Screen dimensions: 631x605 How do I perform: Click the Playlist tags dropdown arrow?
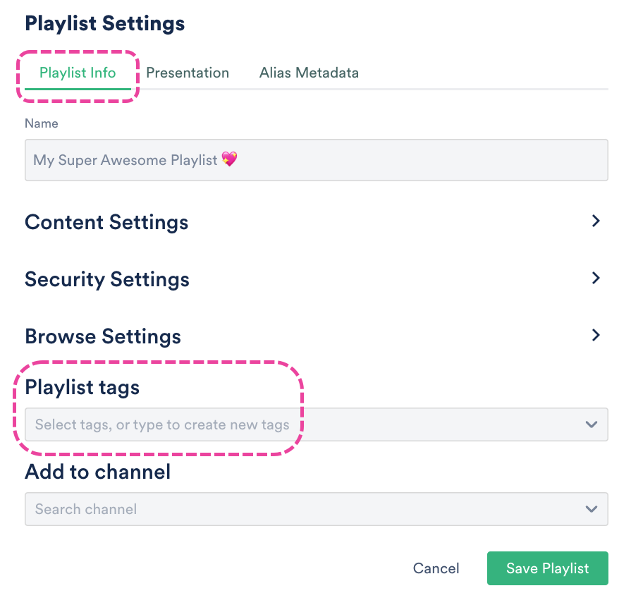tap(591, 424)
